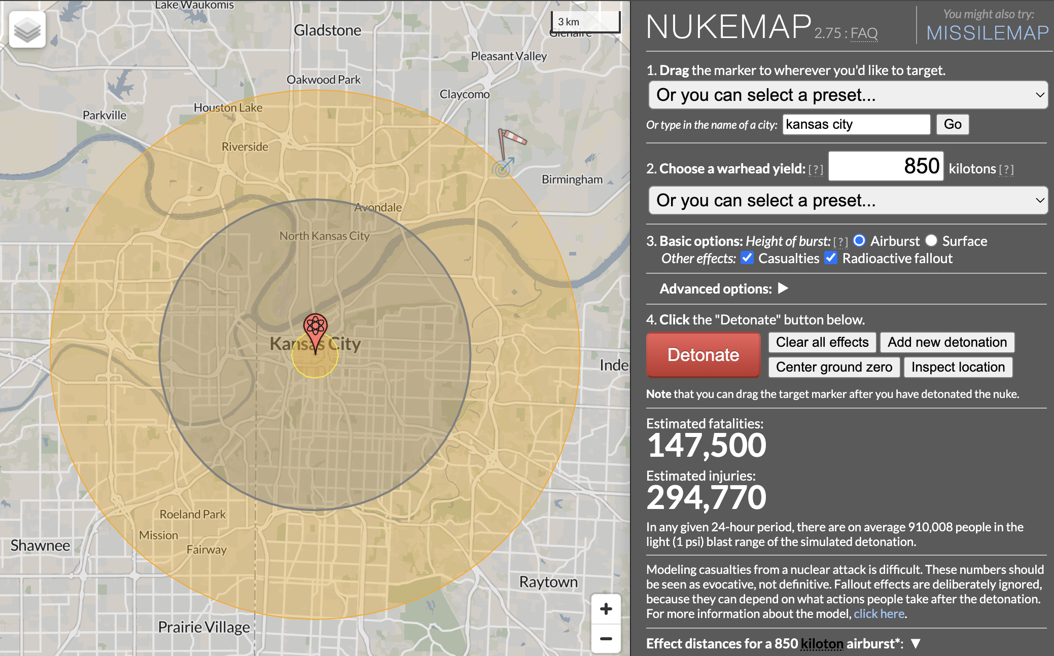Click the NUKEMAP title heading
Screen dimensions: 1054x656
tap(729, 26)
